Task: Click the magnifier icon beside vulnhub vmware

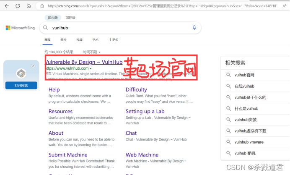Action: pos(228,142)
